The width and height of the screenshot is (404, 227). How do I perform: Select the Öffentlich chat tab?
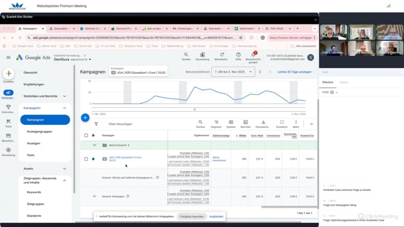pyautogui.click(x=328, y=82)
